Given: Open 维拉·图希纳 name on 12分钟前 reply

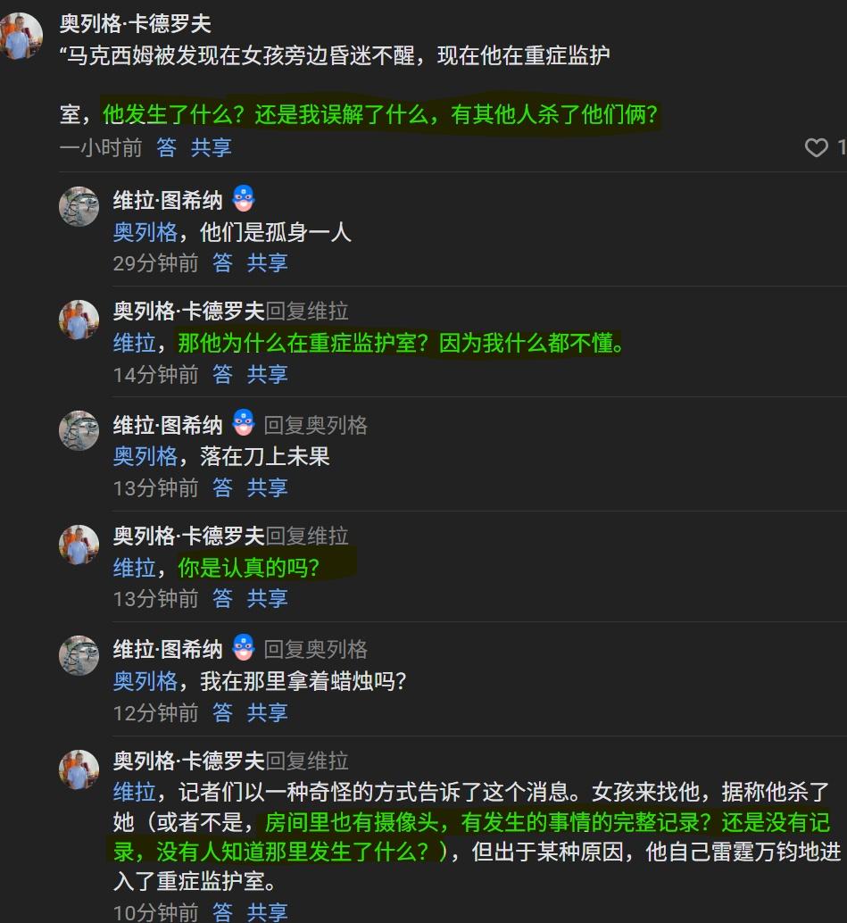Looking at the screenshot, I should pos(168,649).
